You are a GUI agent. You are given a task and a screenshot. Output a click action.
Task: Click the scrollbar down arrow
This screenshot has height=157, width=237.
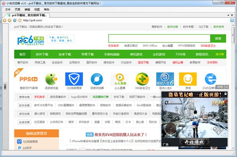point(233,148)
